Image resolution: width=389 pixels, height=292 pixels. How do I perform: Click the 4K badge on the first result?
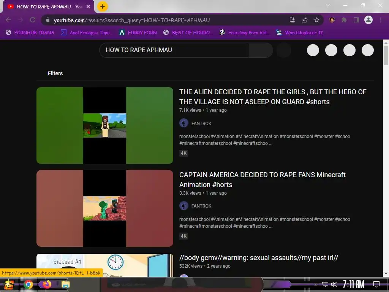coord(183,153)
